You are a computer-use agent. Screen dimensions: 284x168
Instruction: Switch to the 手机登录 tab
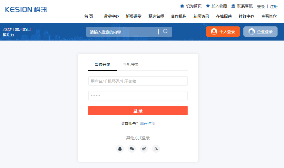coord(131,65)
